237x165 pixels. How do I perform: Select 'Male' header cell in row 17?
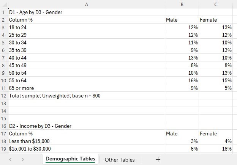click(x=182, y=134)
